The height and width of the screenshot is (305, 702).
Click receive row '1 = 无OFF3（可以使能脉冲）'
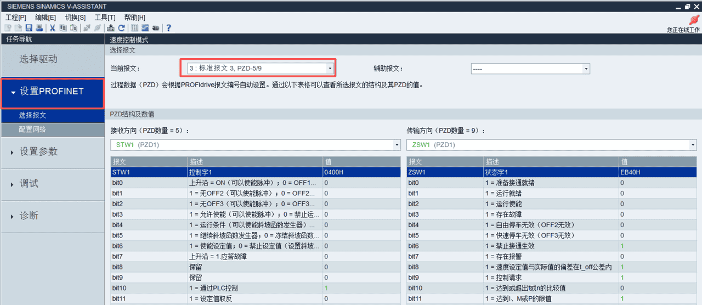(256, 204)
